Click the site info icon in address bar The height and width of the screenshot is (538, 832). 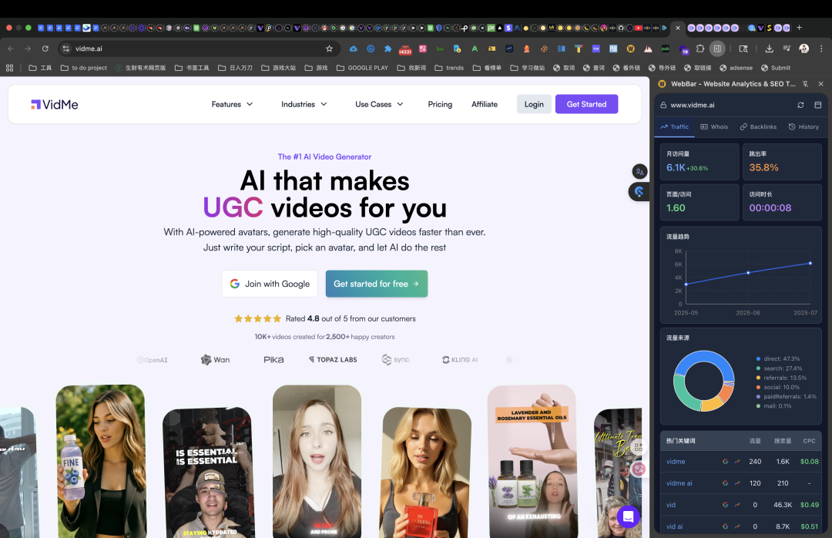pos(65,49)
